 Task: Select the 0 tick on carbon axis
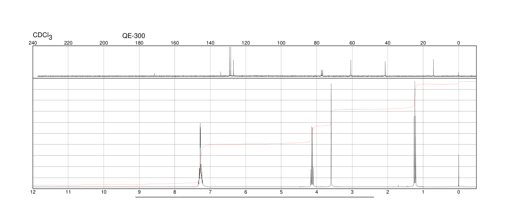tap(459, 43)
